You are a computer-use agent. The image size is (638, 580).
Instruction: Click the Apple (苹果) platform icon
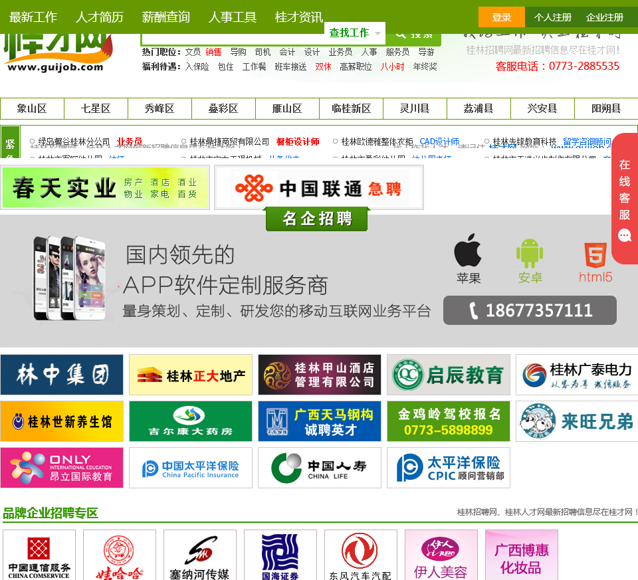(467, 250)
